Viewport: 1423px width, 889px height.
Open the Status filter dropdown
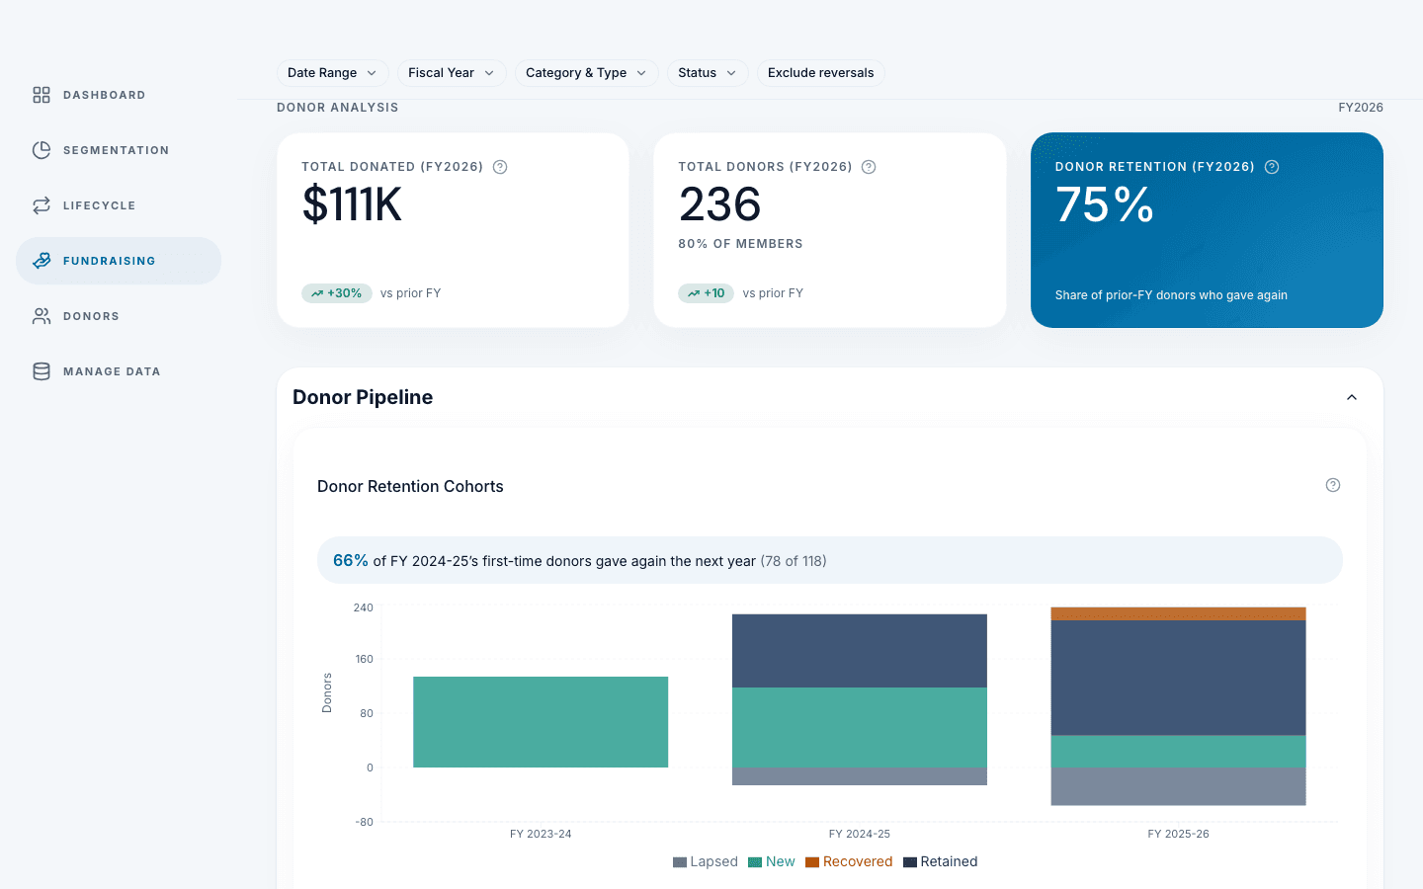(708, 73)
